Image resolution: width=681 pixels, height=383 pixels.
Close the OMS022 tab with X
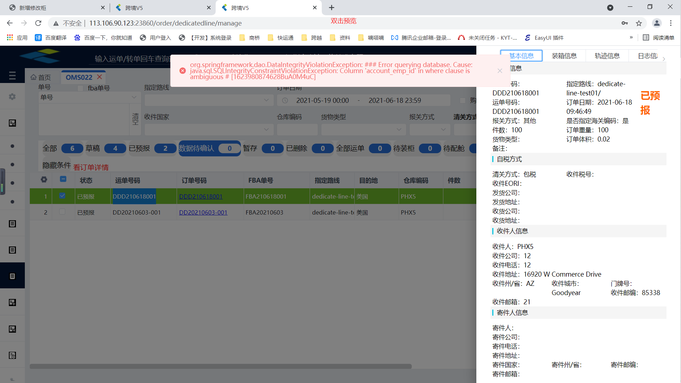(x=100, y=77)
